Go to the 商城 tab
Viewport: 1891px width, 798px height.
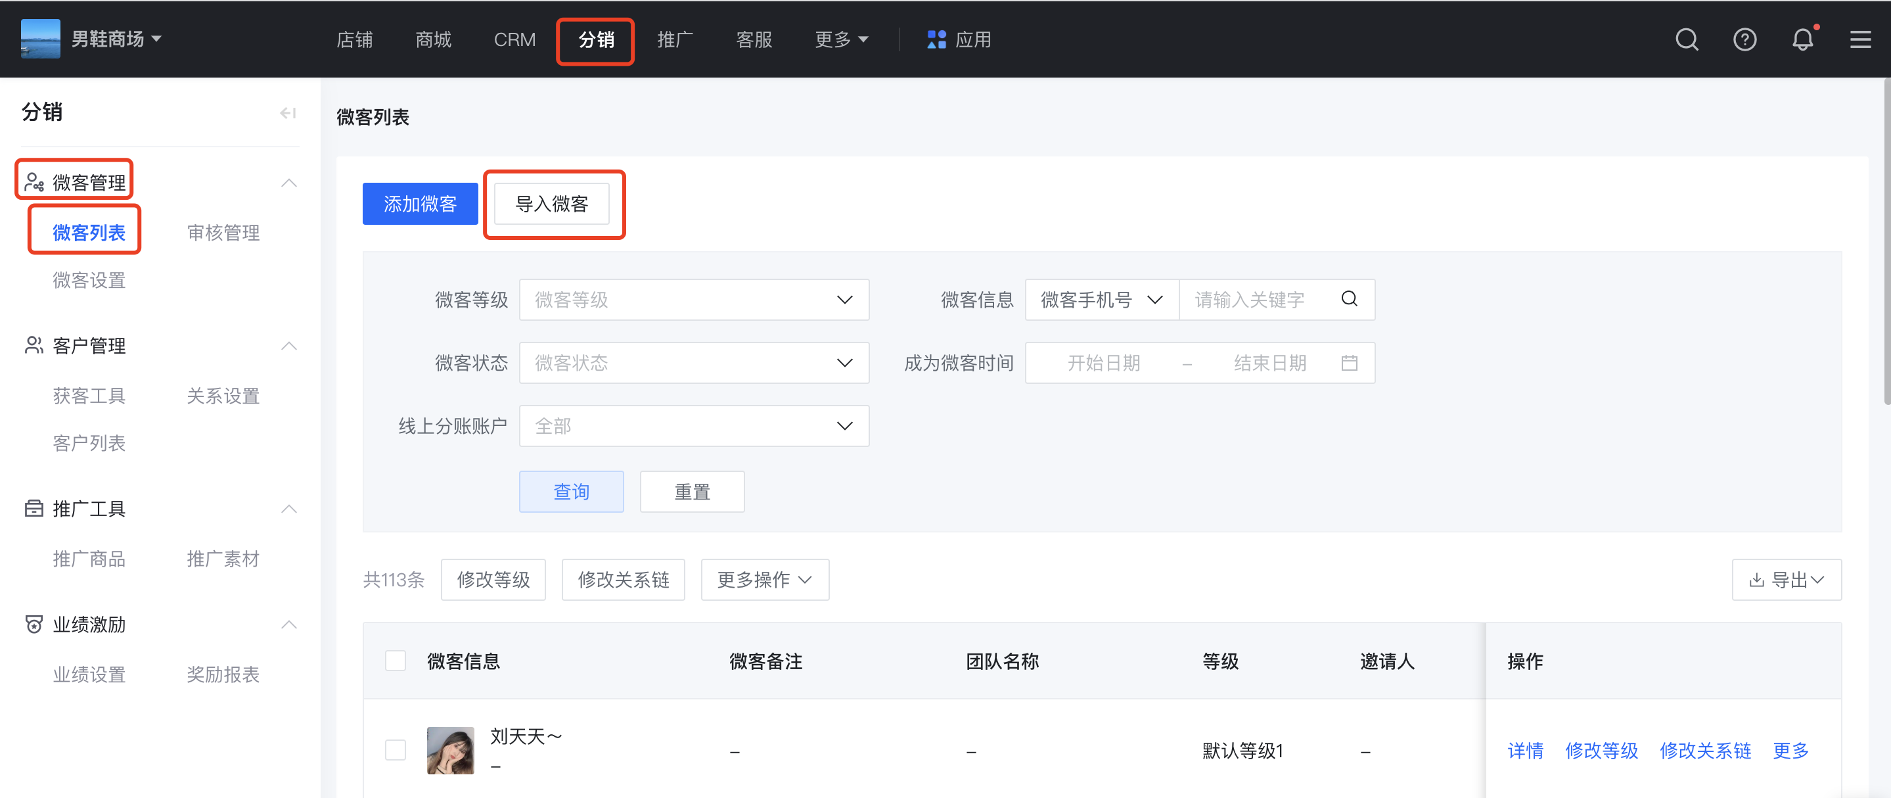click(x=433, y=39)
